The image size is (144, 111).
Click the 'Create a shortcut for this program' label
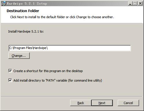pos(48,71)
